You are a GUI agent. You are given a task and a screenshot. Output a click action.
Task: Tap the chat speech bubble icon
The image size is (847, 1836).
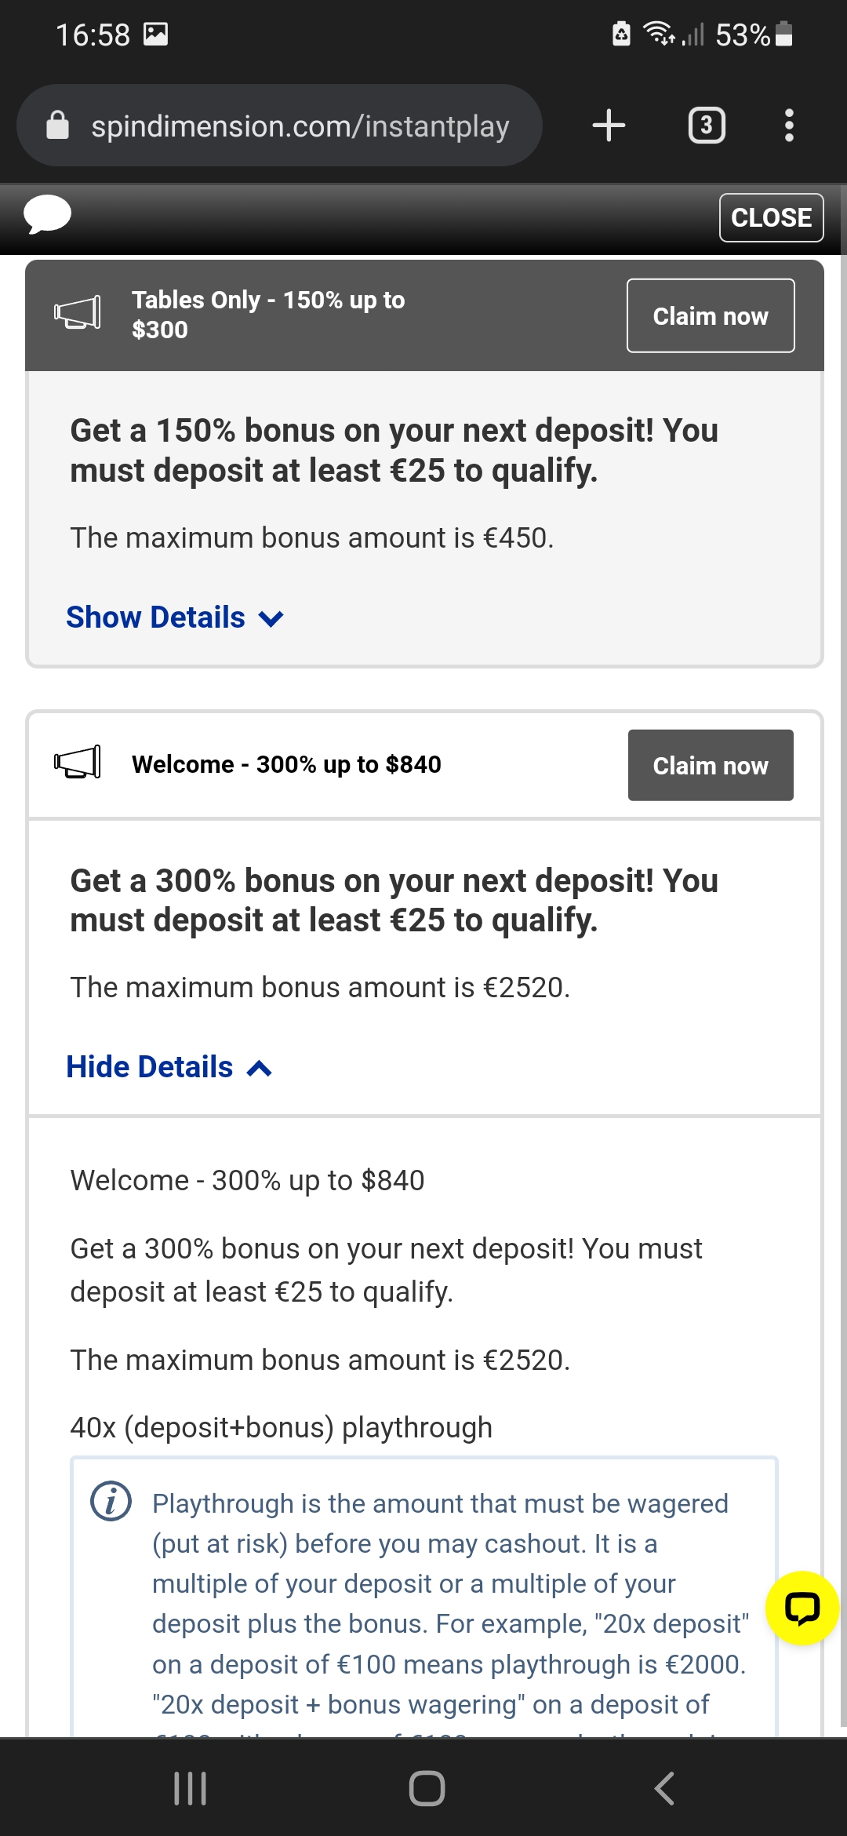47,214
